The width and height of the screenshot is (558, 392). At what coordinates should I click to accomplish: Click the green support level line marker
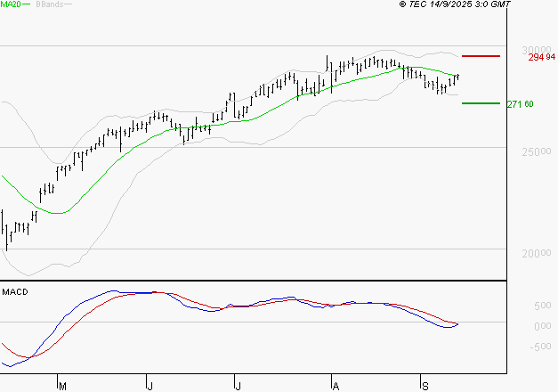click(x=481, y=103)
